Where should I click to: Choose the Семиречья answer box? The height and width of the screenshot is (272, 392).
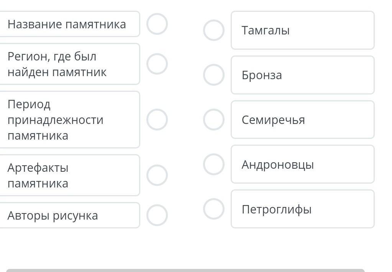(302, 120)
